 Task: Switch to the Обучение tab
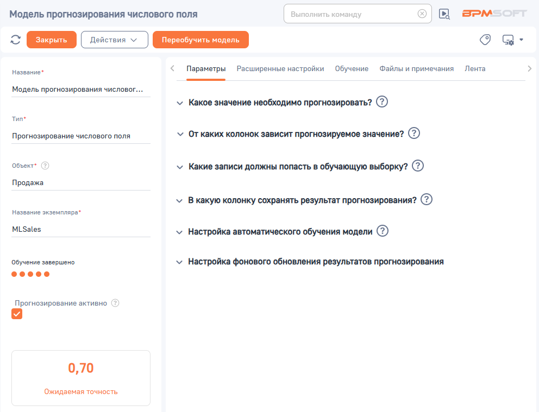tap(352, 68)
